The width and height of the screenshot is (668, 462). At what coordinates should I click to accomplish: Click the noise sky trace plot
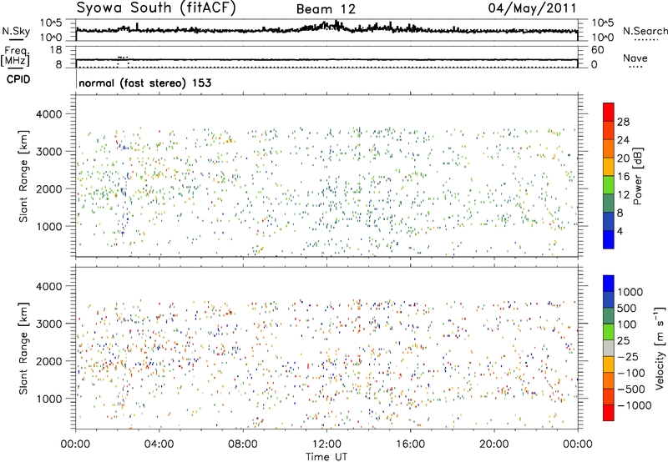pos(326,30)
